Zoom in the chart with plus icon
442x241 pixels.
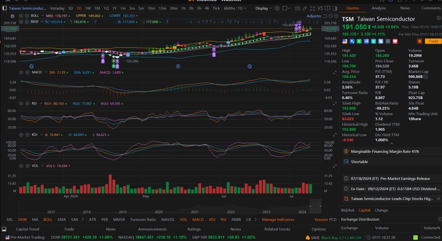click(x=336, y=16)
